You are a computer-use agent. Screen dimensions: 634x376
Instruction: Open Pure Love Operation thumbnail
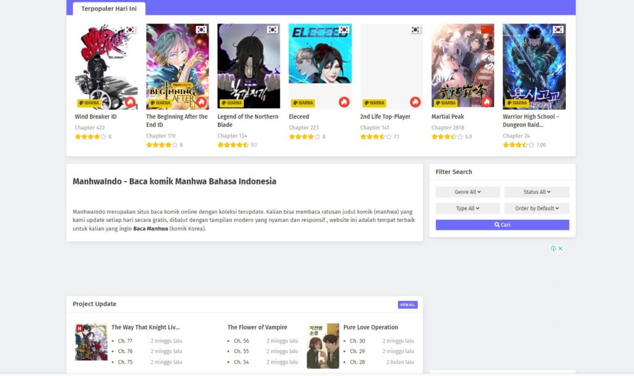(x=323, y=346)
